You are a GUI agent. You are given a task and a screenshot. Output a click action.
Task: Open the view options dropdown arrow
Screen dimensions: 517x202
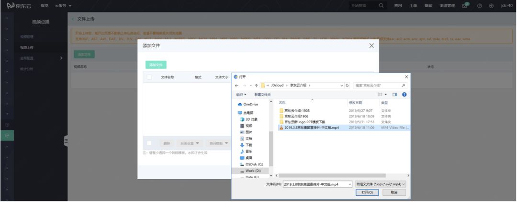pyautogui.click(x=386, y=95)
